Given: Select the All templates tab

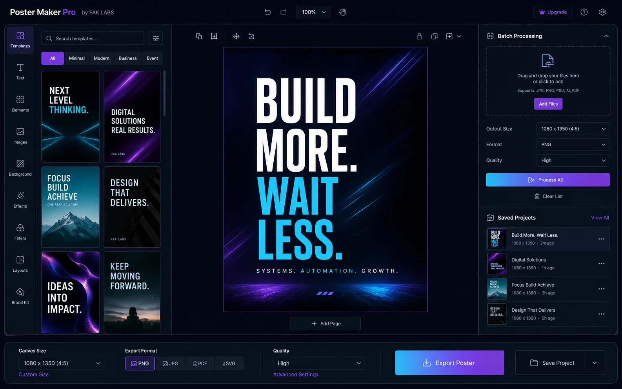Looking at the screenshot, I should tap(53, 58).
